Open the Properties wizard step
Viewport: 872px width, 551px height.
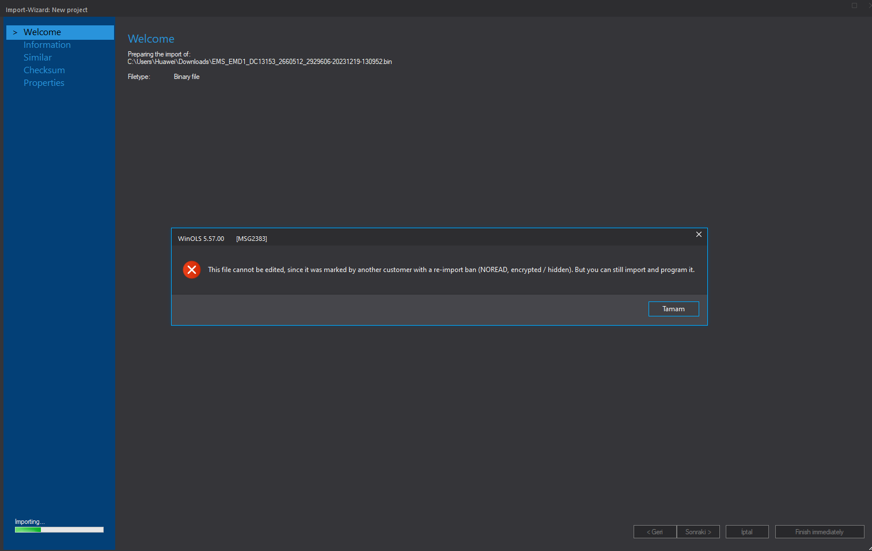tap(44, 83)
